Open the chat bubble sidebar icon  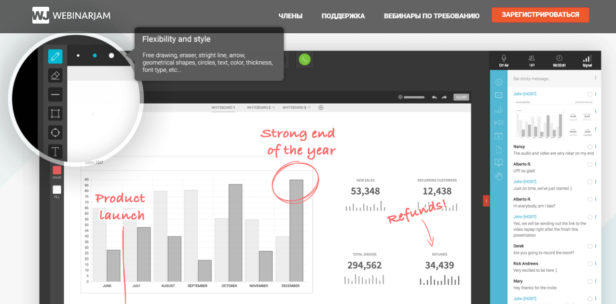[x=499, y=95]
